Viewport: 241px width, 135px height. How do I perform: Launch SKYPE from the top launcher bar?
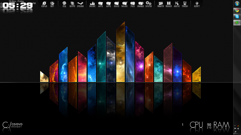point(72,4)
